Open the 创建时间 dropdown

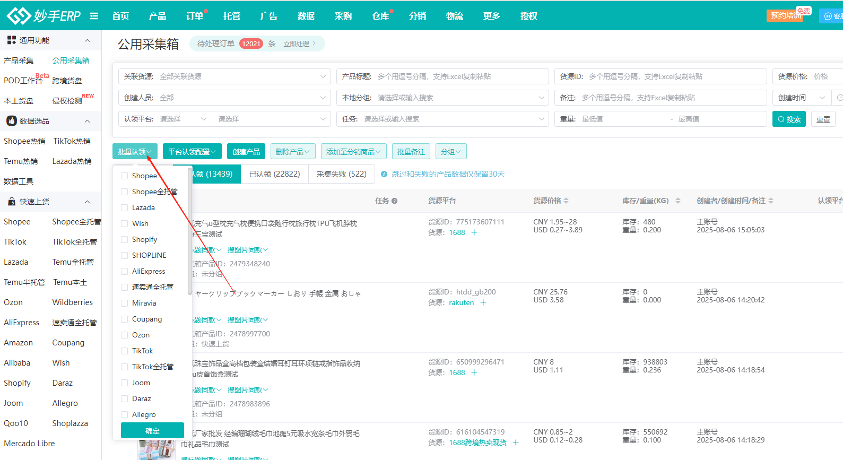point(802,98)
